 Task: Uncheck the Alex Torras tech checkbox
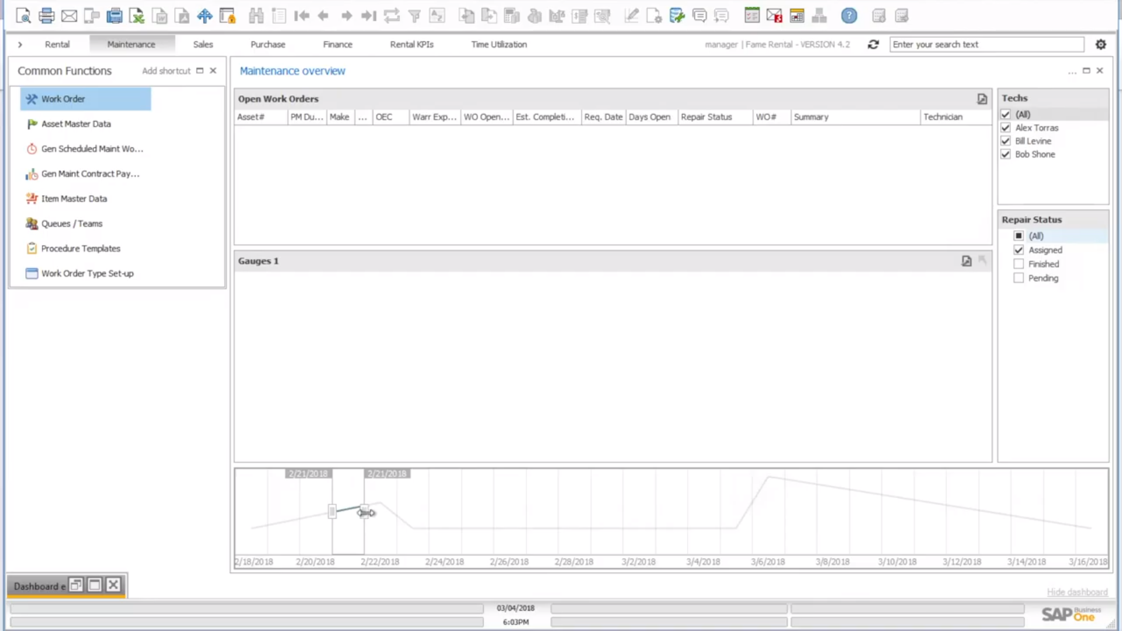tap(1005, 127)
